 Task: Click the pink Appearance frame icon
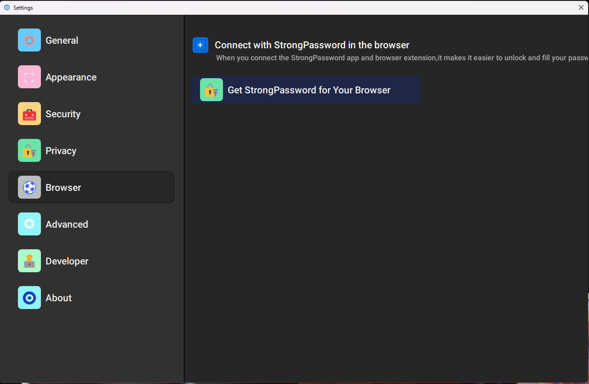pyautogui.click(x=29, y=77)
